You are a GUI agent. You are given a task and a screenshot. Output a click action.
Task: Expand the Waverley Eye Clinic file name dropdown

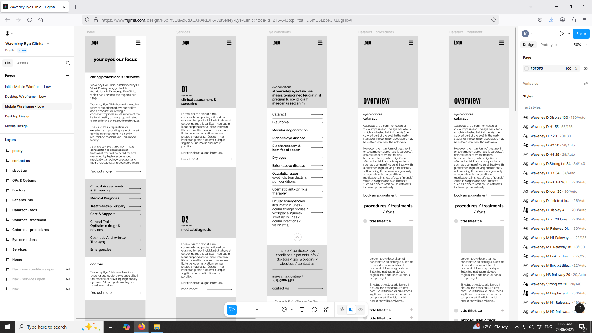tap(48, 44)
